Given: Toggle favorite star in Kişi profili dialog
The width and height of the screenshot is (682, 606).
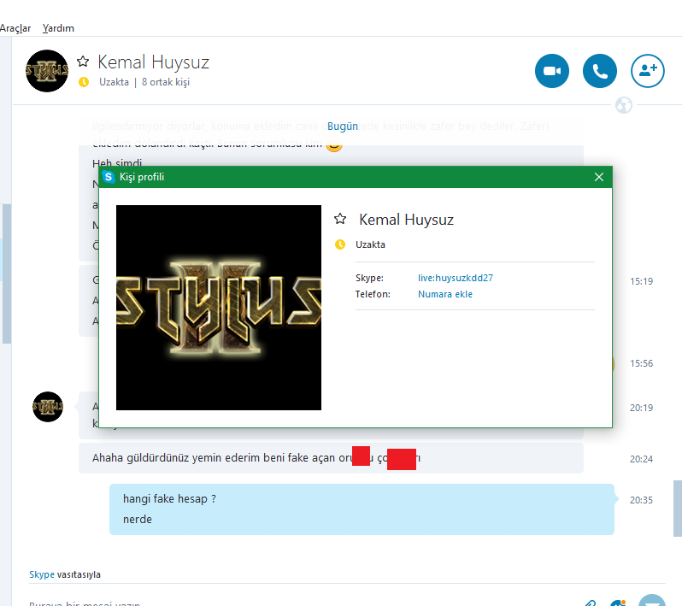Looking at the screenshot, I should point(340,219).
